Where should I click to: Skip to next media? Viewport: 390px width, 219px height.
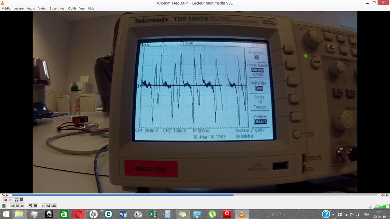[x=23, y=206]
